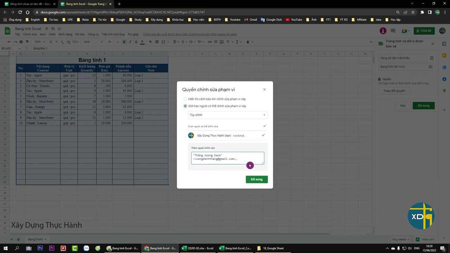Select 'Hiển thị cảnh báo' radio option

point(185,99)
